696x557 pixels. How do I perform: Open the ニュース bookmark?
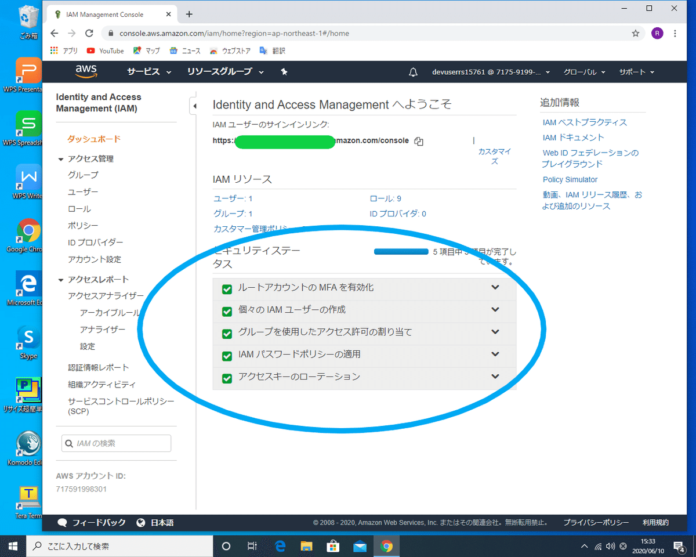pos(184,51)
